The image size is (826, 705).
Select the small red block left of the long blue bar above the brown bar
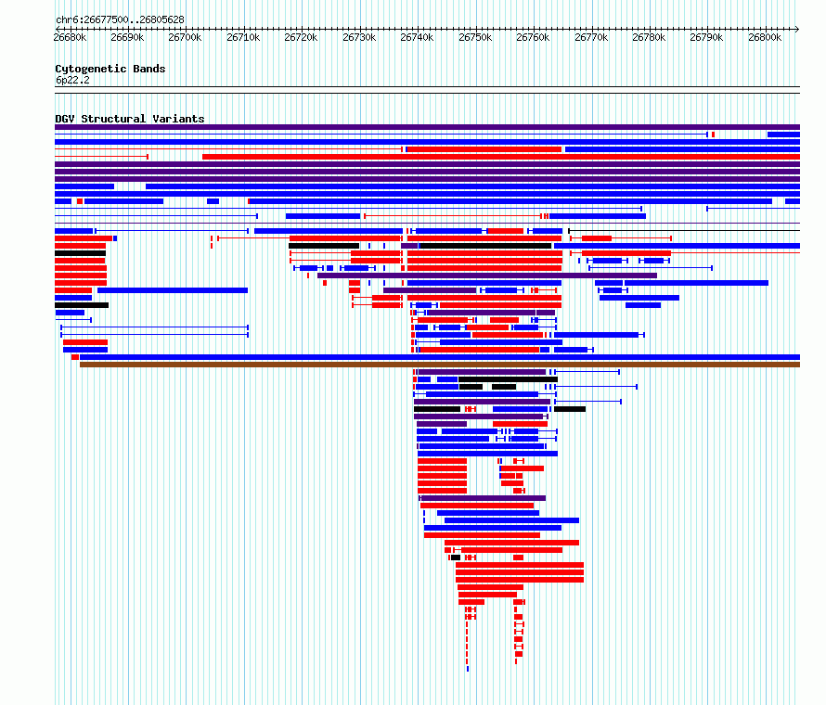click(x=75, y=357)
